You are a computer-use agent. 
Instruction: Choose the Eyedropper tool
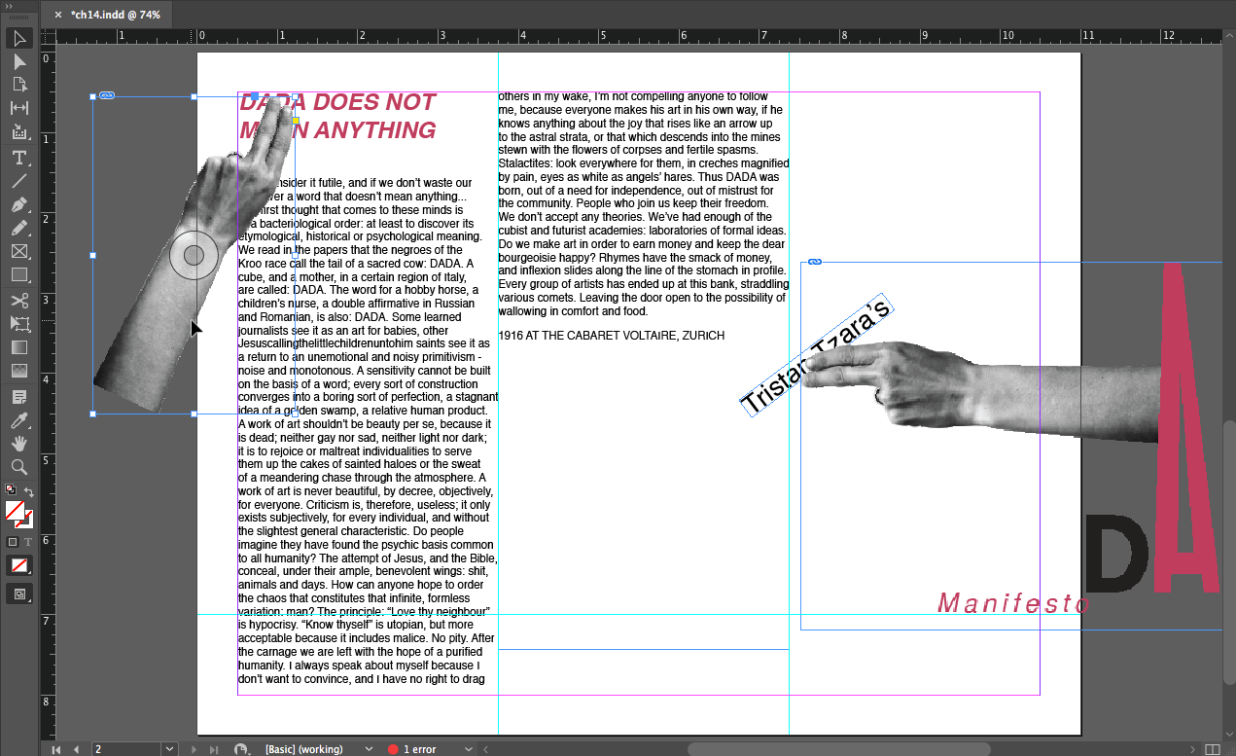(19, 421)
